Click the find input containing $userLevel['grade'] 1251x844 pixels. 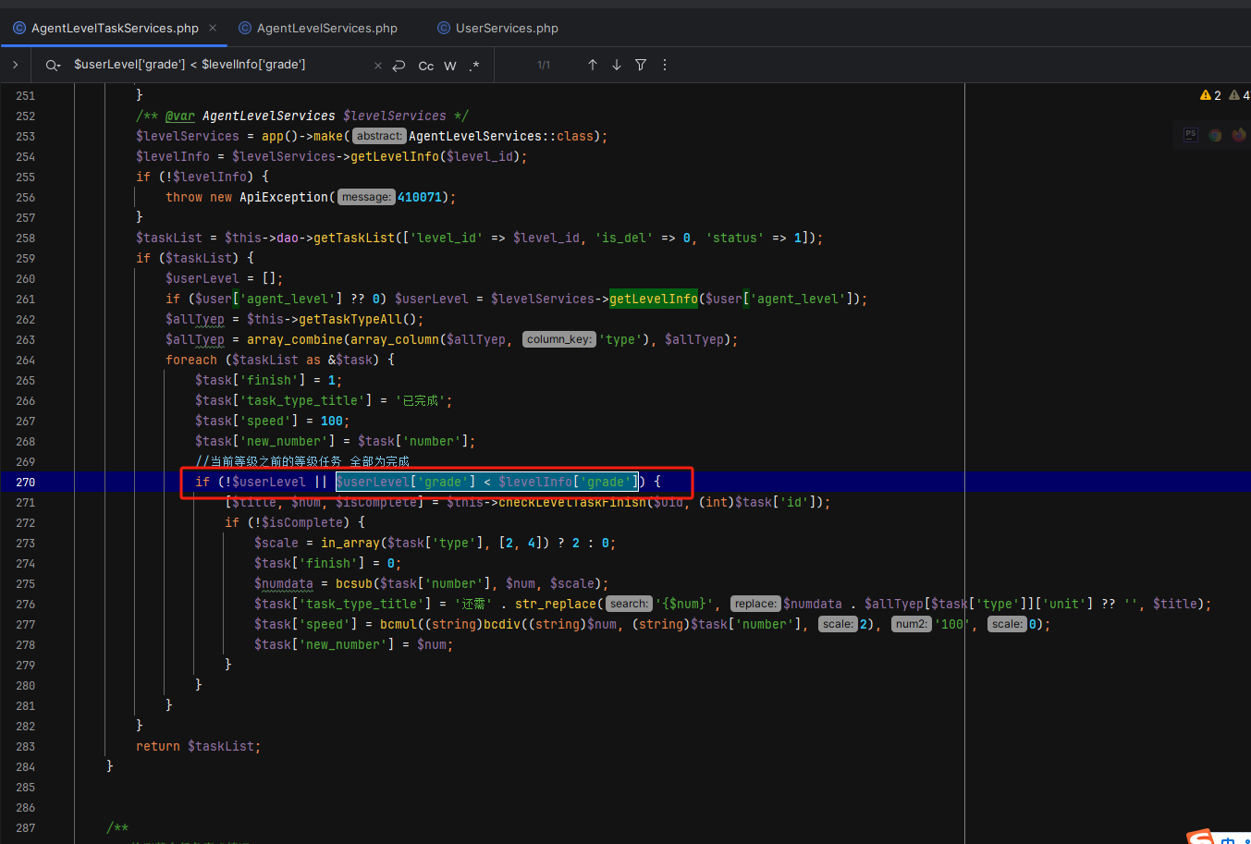coord(220,65)
